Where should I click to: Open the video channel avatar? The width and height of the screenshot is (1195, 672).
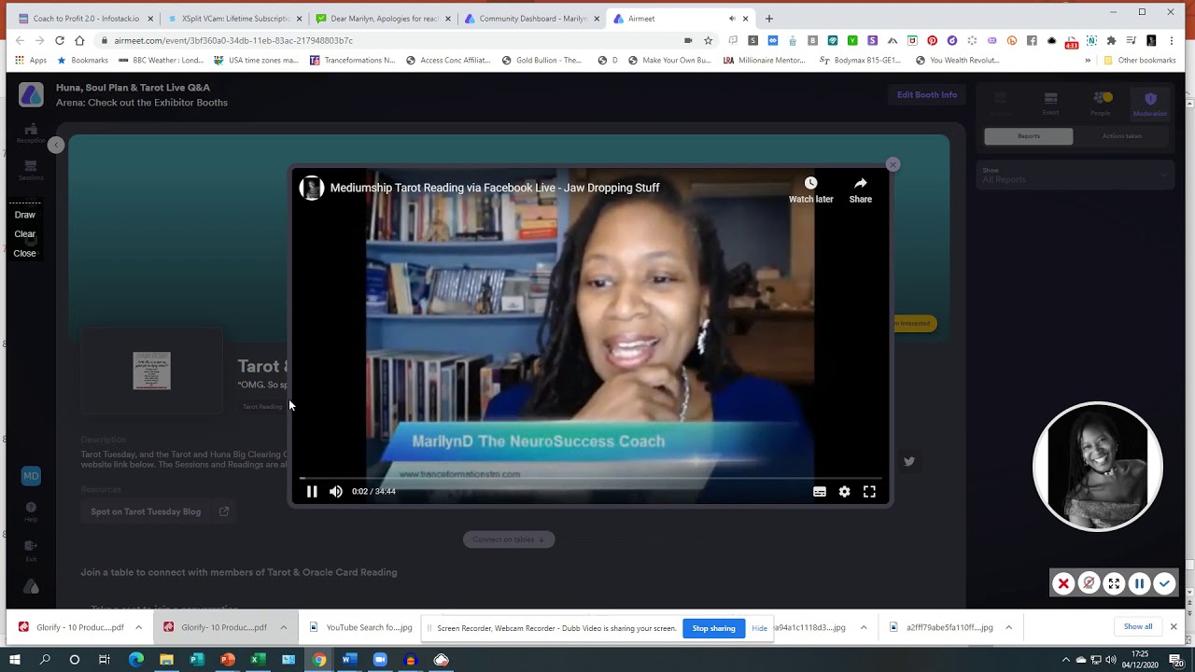pyautogui.click(x=312, y=188)
